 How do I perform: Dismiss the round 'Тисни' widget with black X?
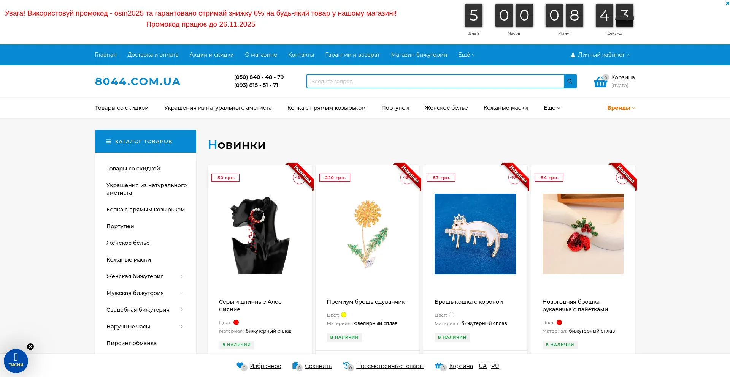click(x=30, y=347)
